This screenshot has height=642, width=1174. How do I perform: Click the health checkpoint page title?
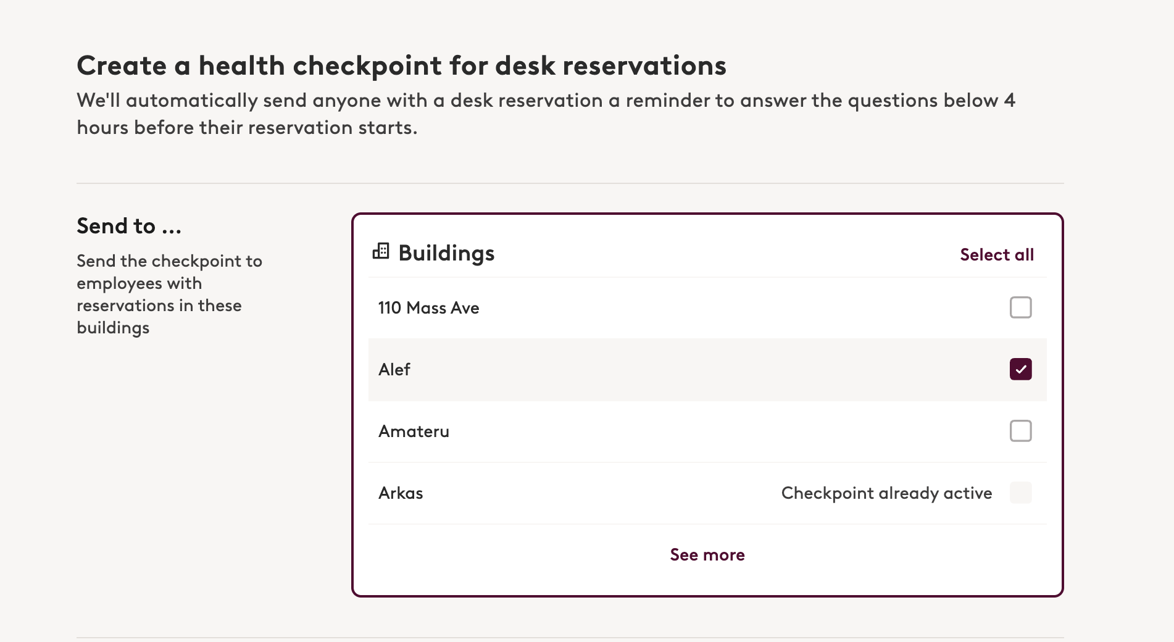pos(401,65)
